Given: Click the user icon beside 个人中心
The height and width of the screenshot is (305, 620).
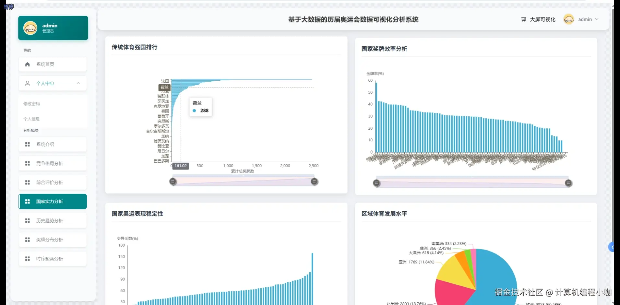Looking at the screenshot, I should pos(28,83).
